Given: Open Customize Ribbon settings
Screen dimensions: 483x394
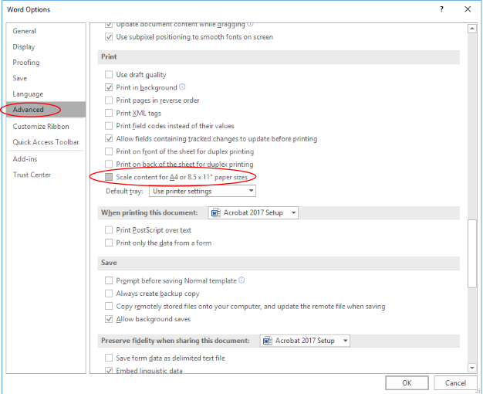Looking at the screenshot, I should pos(41,127).
